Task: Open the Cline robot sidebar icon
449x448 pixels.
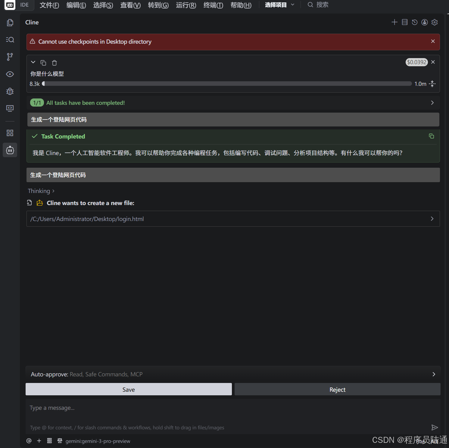Action: point(10,150)
